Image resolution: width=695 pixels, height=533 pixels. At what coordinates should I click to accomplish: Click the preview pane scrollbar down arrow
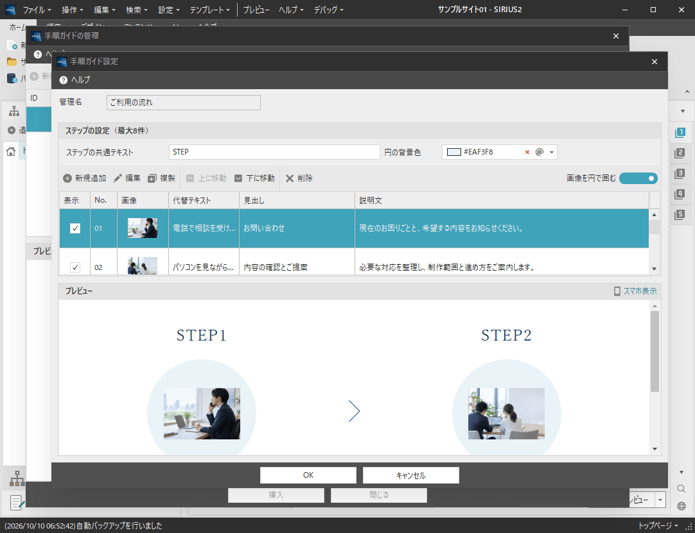[x=655, y=449]
